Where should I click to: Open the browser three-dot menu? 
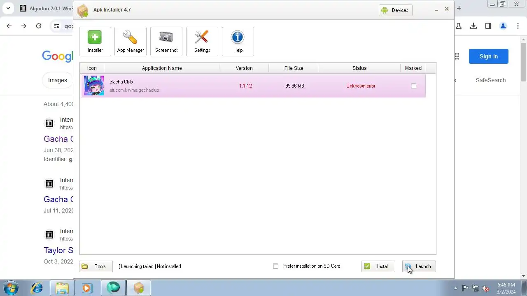pos(518,26)
